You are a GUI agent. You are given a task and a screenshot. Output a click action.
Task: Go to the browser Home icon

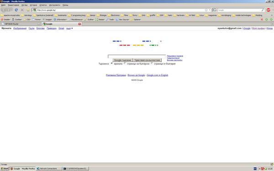tap(28, 10)
